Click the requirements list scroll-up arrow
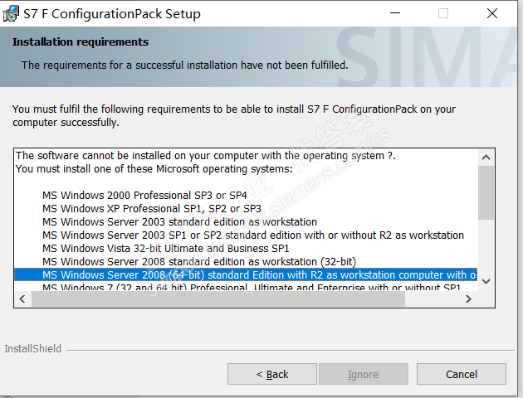523x398 pixels. [486, 156]
